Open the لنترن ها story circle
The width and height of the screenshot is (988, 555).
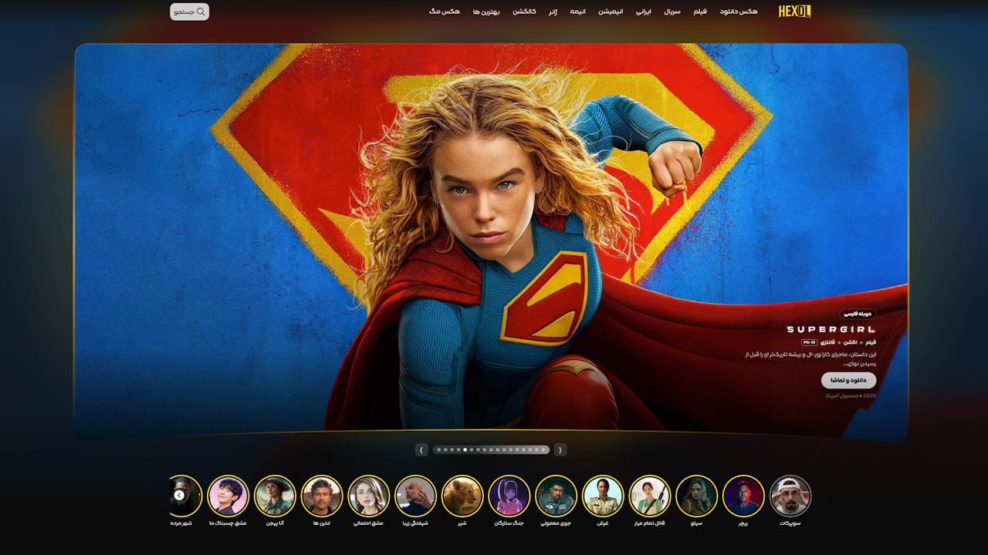coord(322,496)
